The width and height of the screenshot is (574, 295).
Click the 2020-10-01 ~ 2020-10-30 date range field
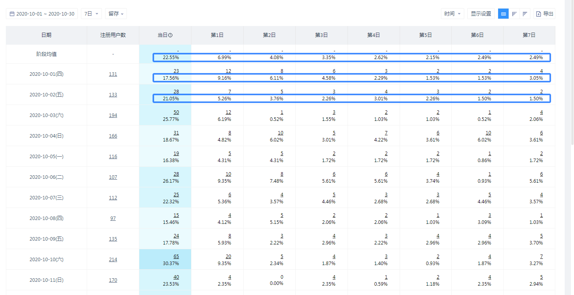pyautogui.click(x=45, y=14)
